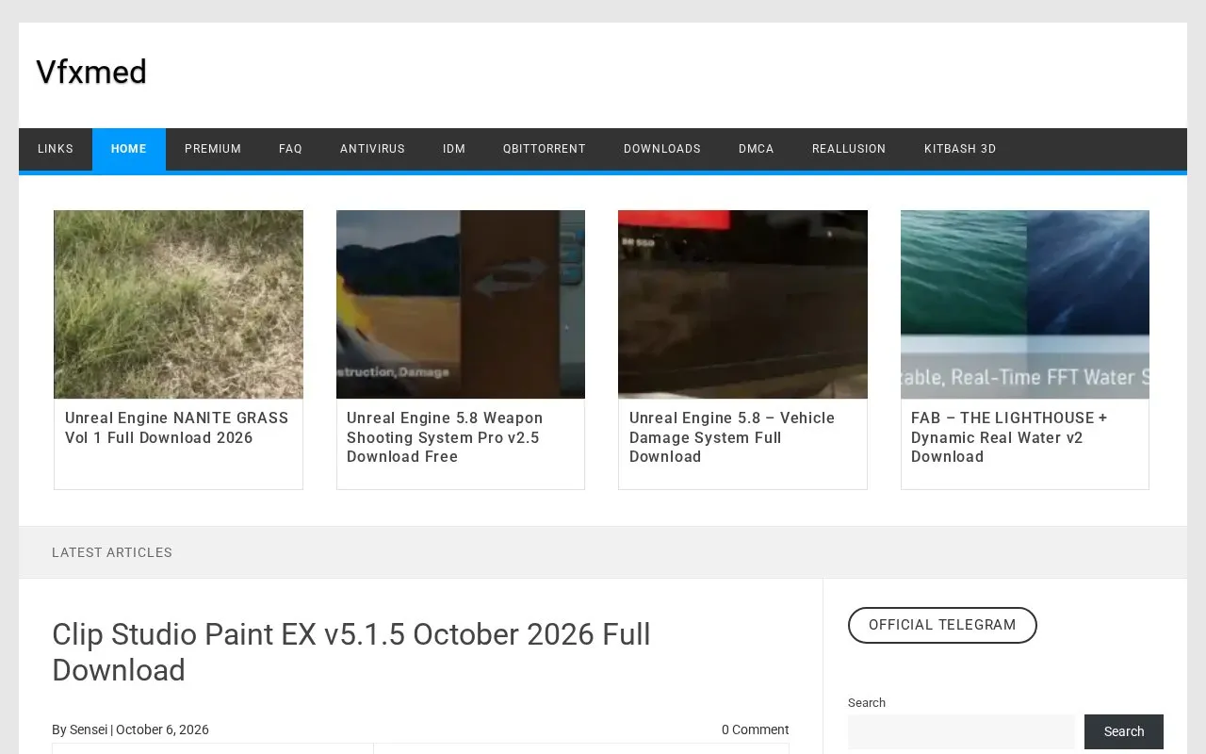View posts by author Sensei
This screenshot has height=754, width=1206.
(x=89, y=729)
